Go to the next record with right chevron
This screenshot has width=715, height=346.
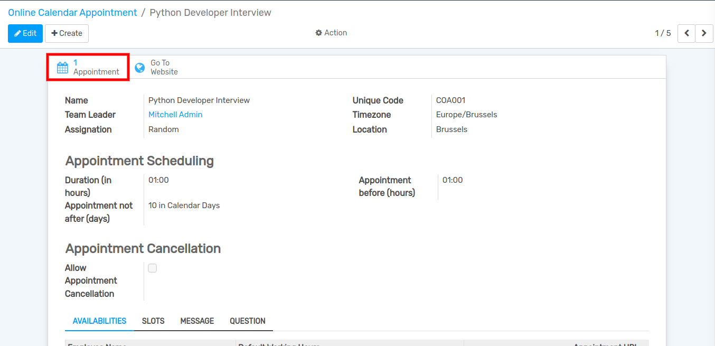[704, 33]
